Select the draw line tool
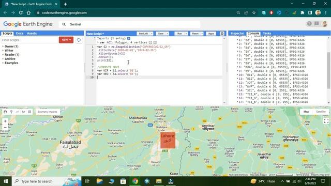The image size is (331, 186). click(18, 112)
